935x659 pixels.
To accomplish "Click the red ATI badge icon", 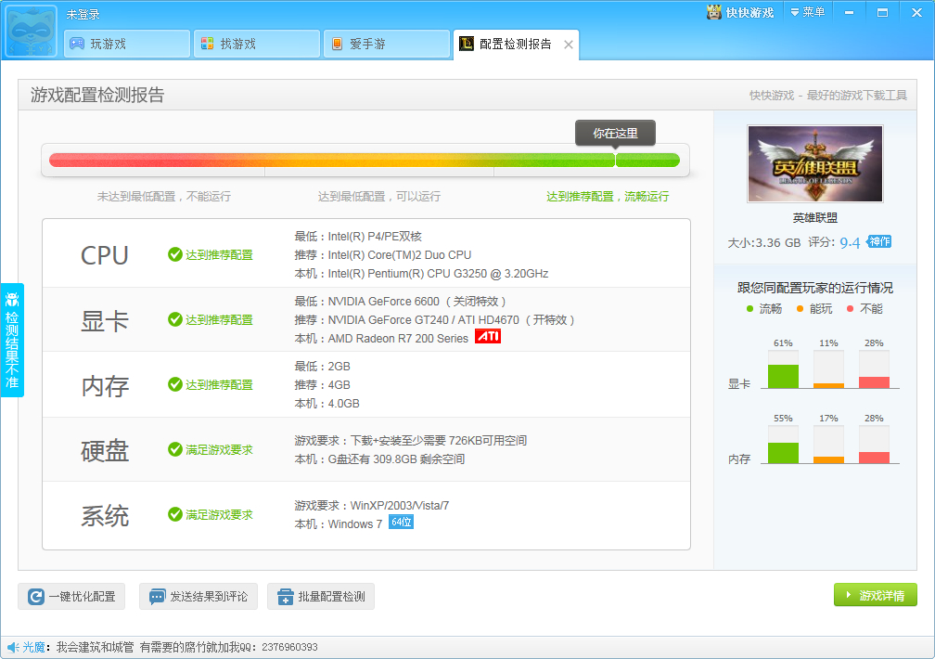I will click(488, 337).
